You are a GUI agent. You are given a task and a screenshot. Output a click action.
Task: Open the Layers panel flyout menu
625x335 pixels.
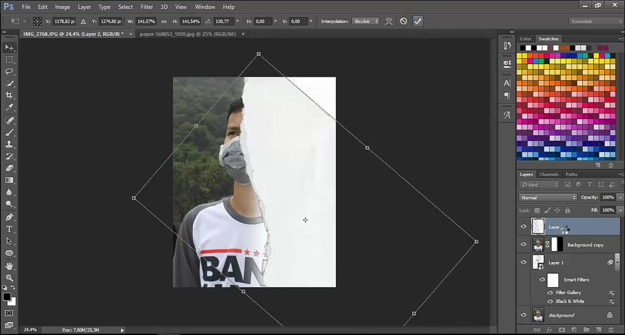pos(621,174)
